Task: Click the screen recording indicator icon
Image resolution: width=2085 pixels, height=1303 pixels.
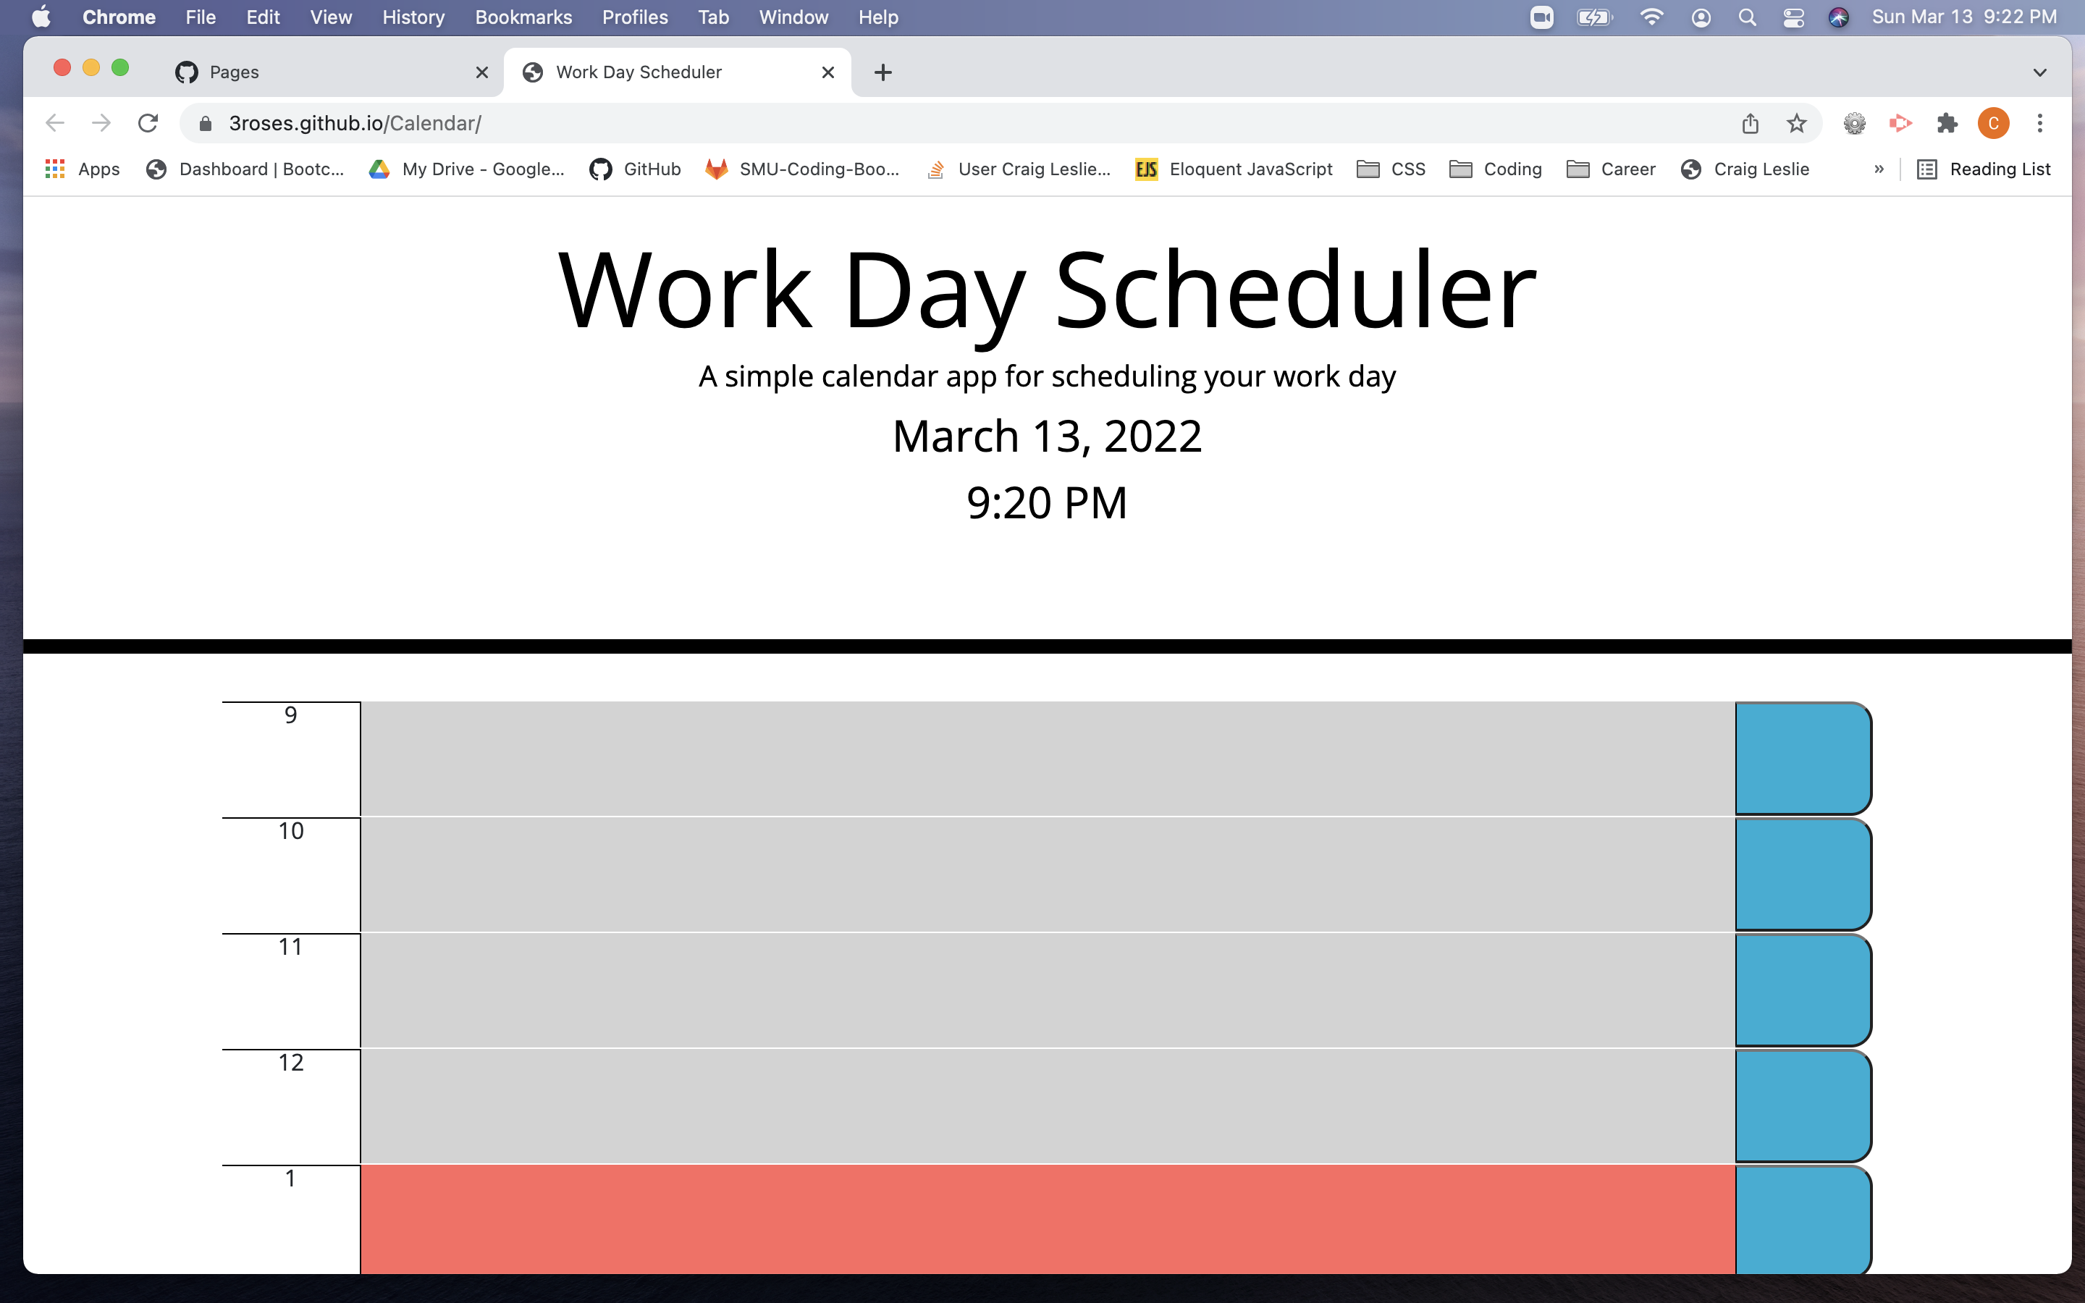Action: coord(1543,18)
